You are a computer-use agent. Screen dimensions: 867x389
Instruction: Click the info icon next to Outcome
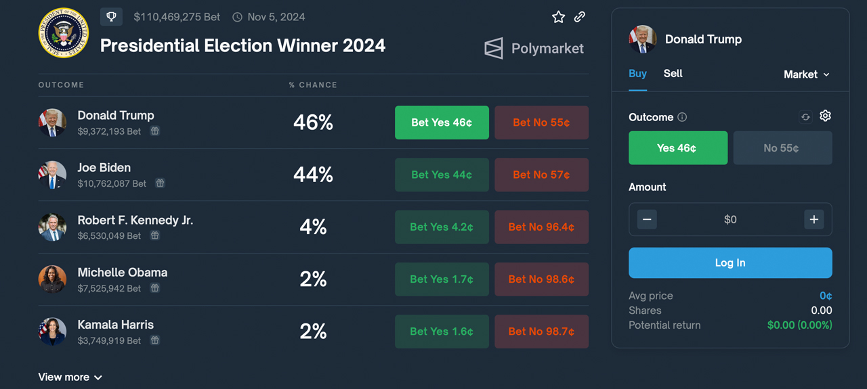click(x=682, y=117)
